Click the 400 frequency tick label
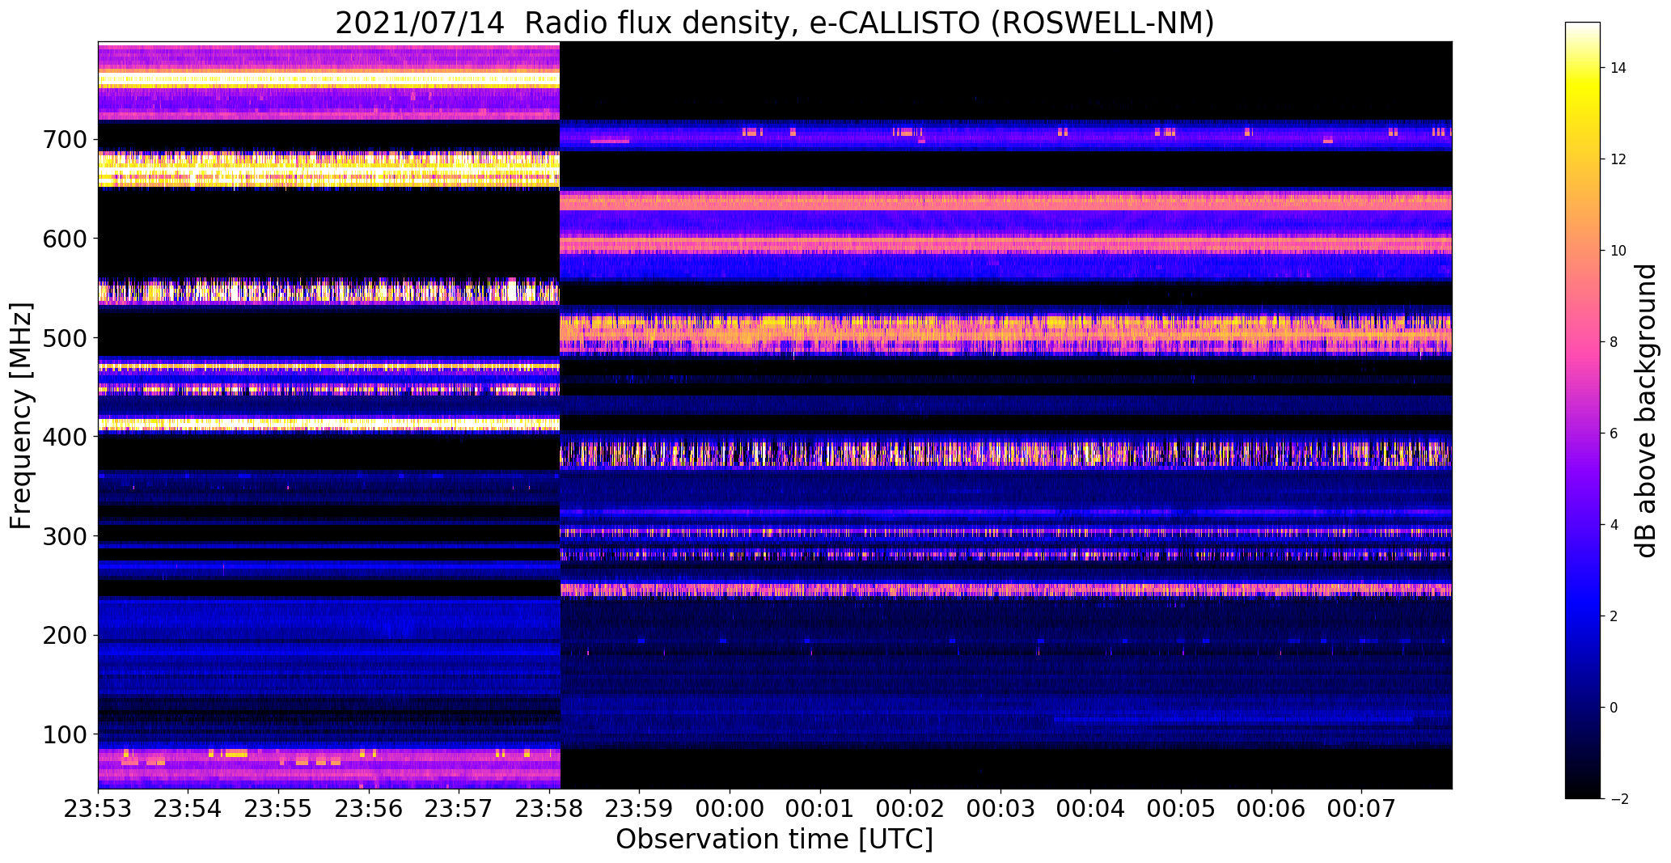Image resolution: width=1671 pixels, height=863 pixels. 66,437
